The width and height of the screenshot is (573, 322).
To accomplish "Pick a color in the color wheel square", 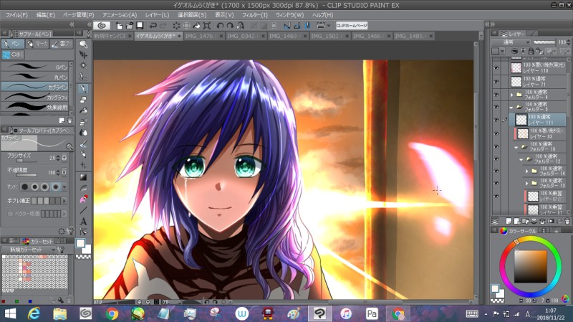I will (531, 266).
